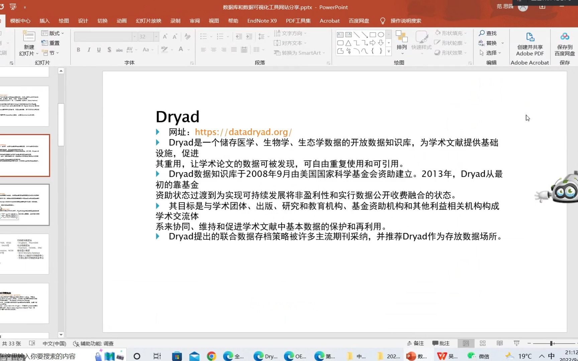The image size is (578, 361).
Task: Click the zoom out minus button
Action: [529, 343]
